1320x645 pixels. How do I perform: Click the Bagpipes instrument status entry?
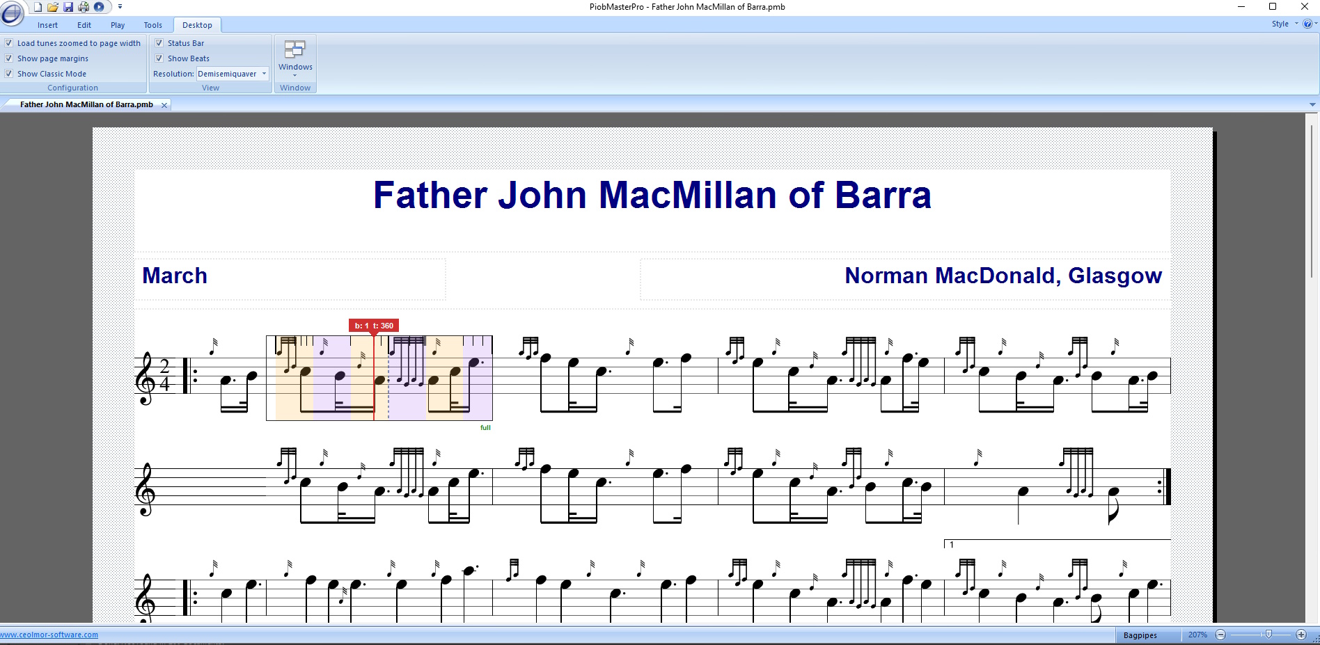[x=1140, y=635]
